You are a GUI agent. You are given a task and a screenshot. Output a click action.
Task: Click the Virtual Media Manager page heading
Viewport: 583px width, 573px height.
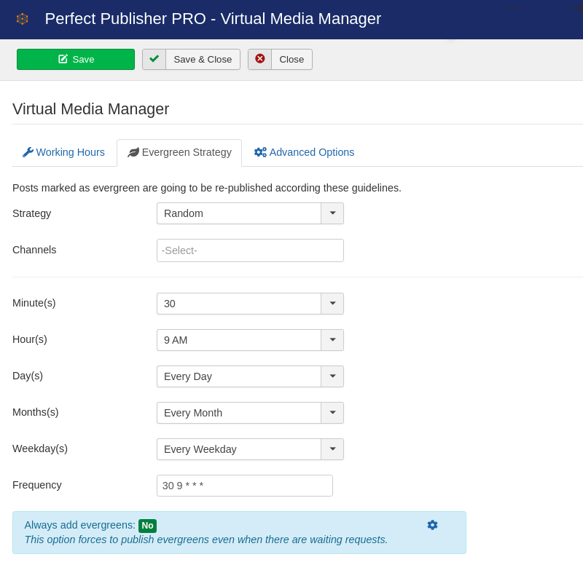point(90,109)
